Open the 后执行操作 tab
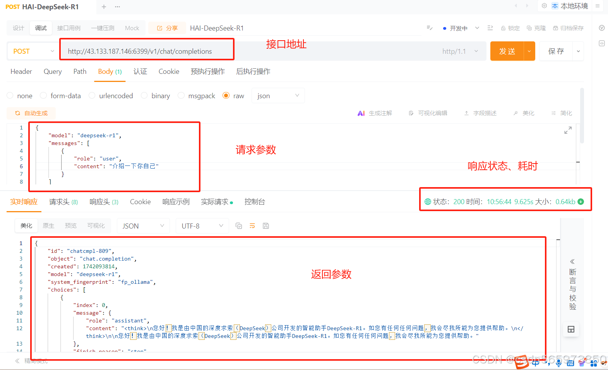This screenshot has height=370, width=608. 253,72
